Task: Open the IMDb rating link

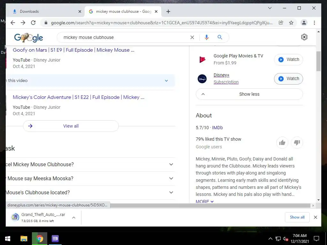Action: click(x=217, y=128)
